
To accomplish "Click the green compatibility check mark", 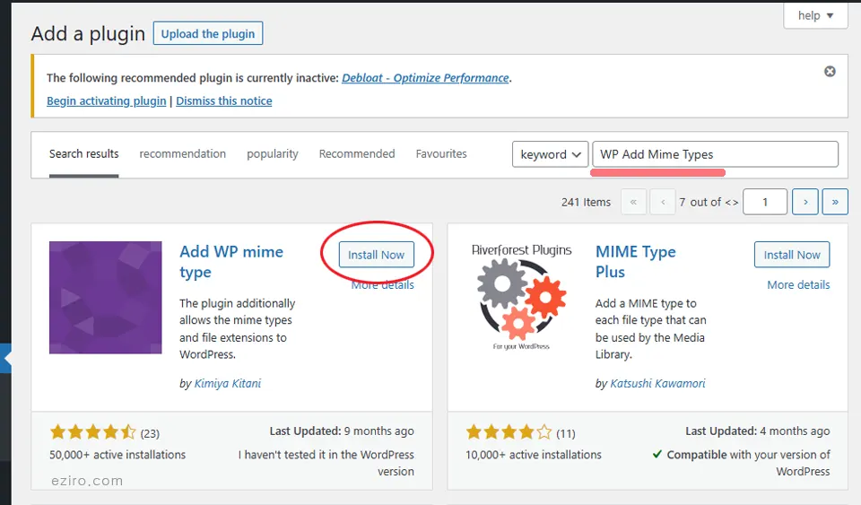I will coord(657,454).
